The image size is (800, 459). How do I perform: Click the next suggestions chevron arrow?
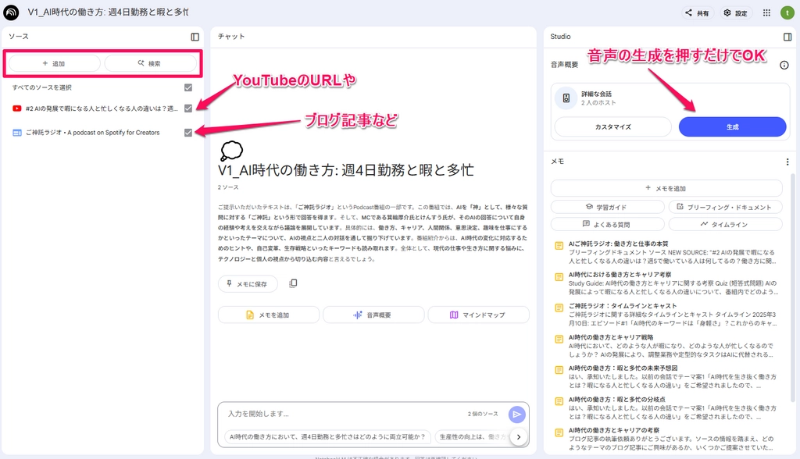pos(519,436)
